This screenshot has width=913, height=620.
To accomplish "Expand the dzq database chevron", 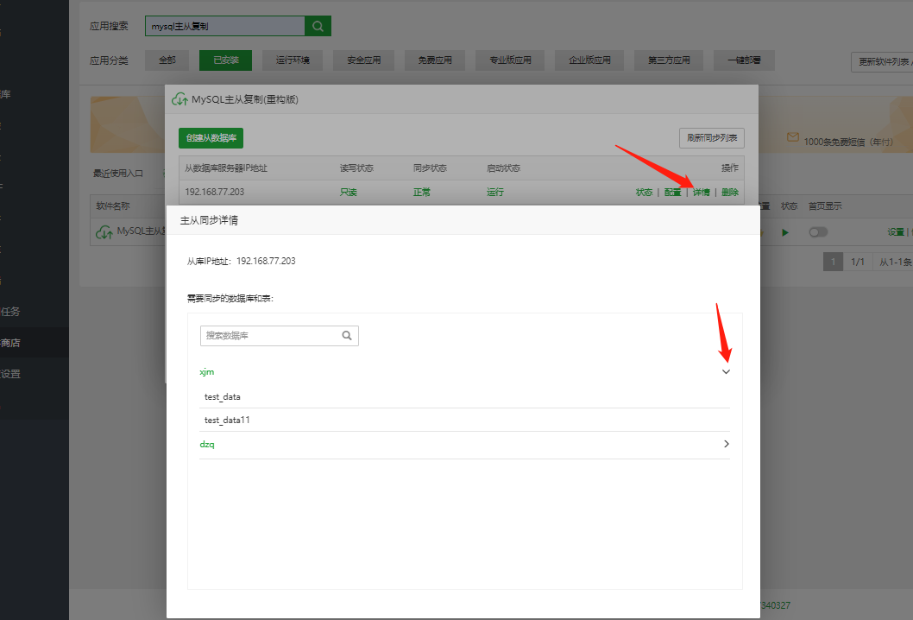I will pyautogui.click(x=726, y=444).
